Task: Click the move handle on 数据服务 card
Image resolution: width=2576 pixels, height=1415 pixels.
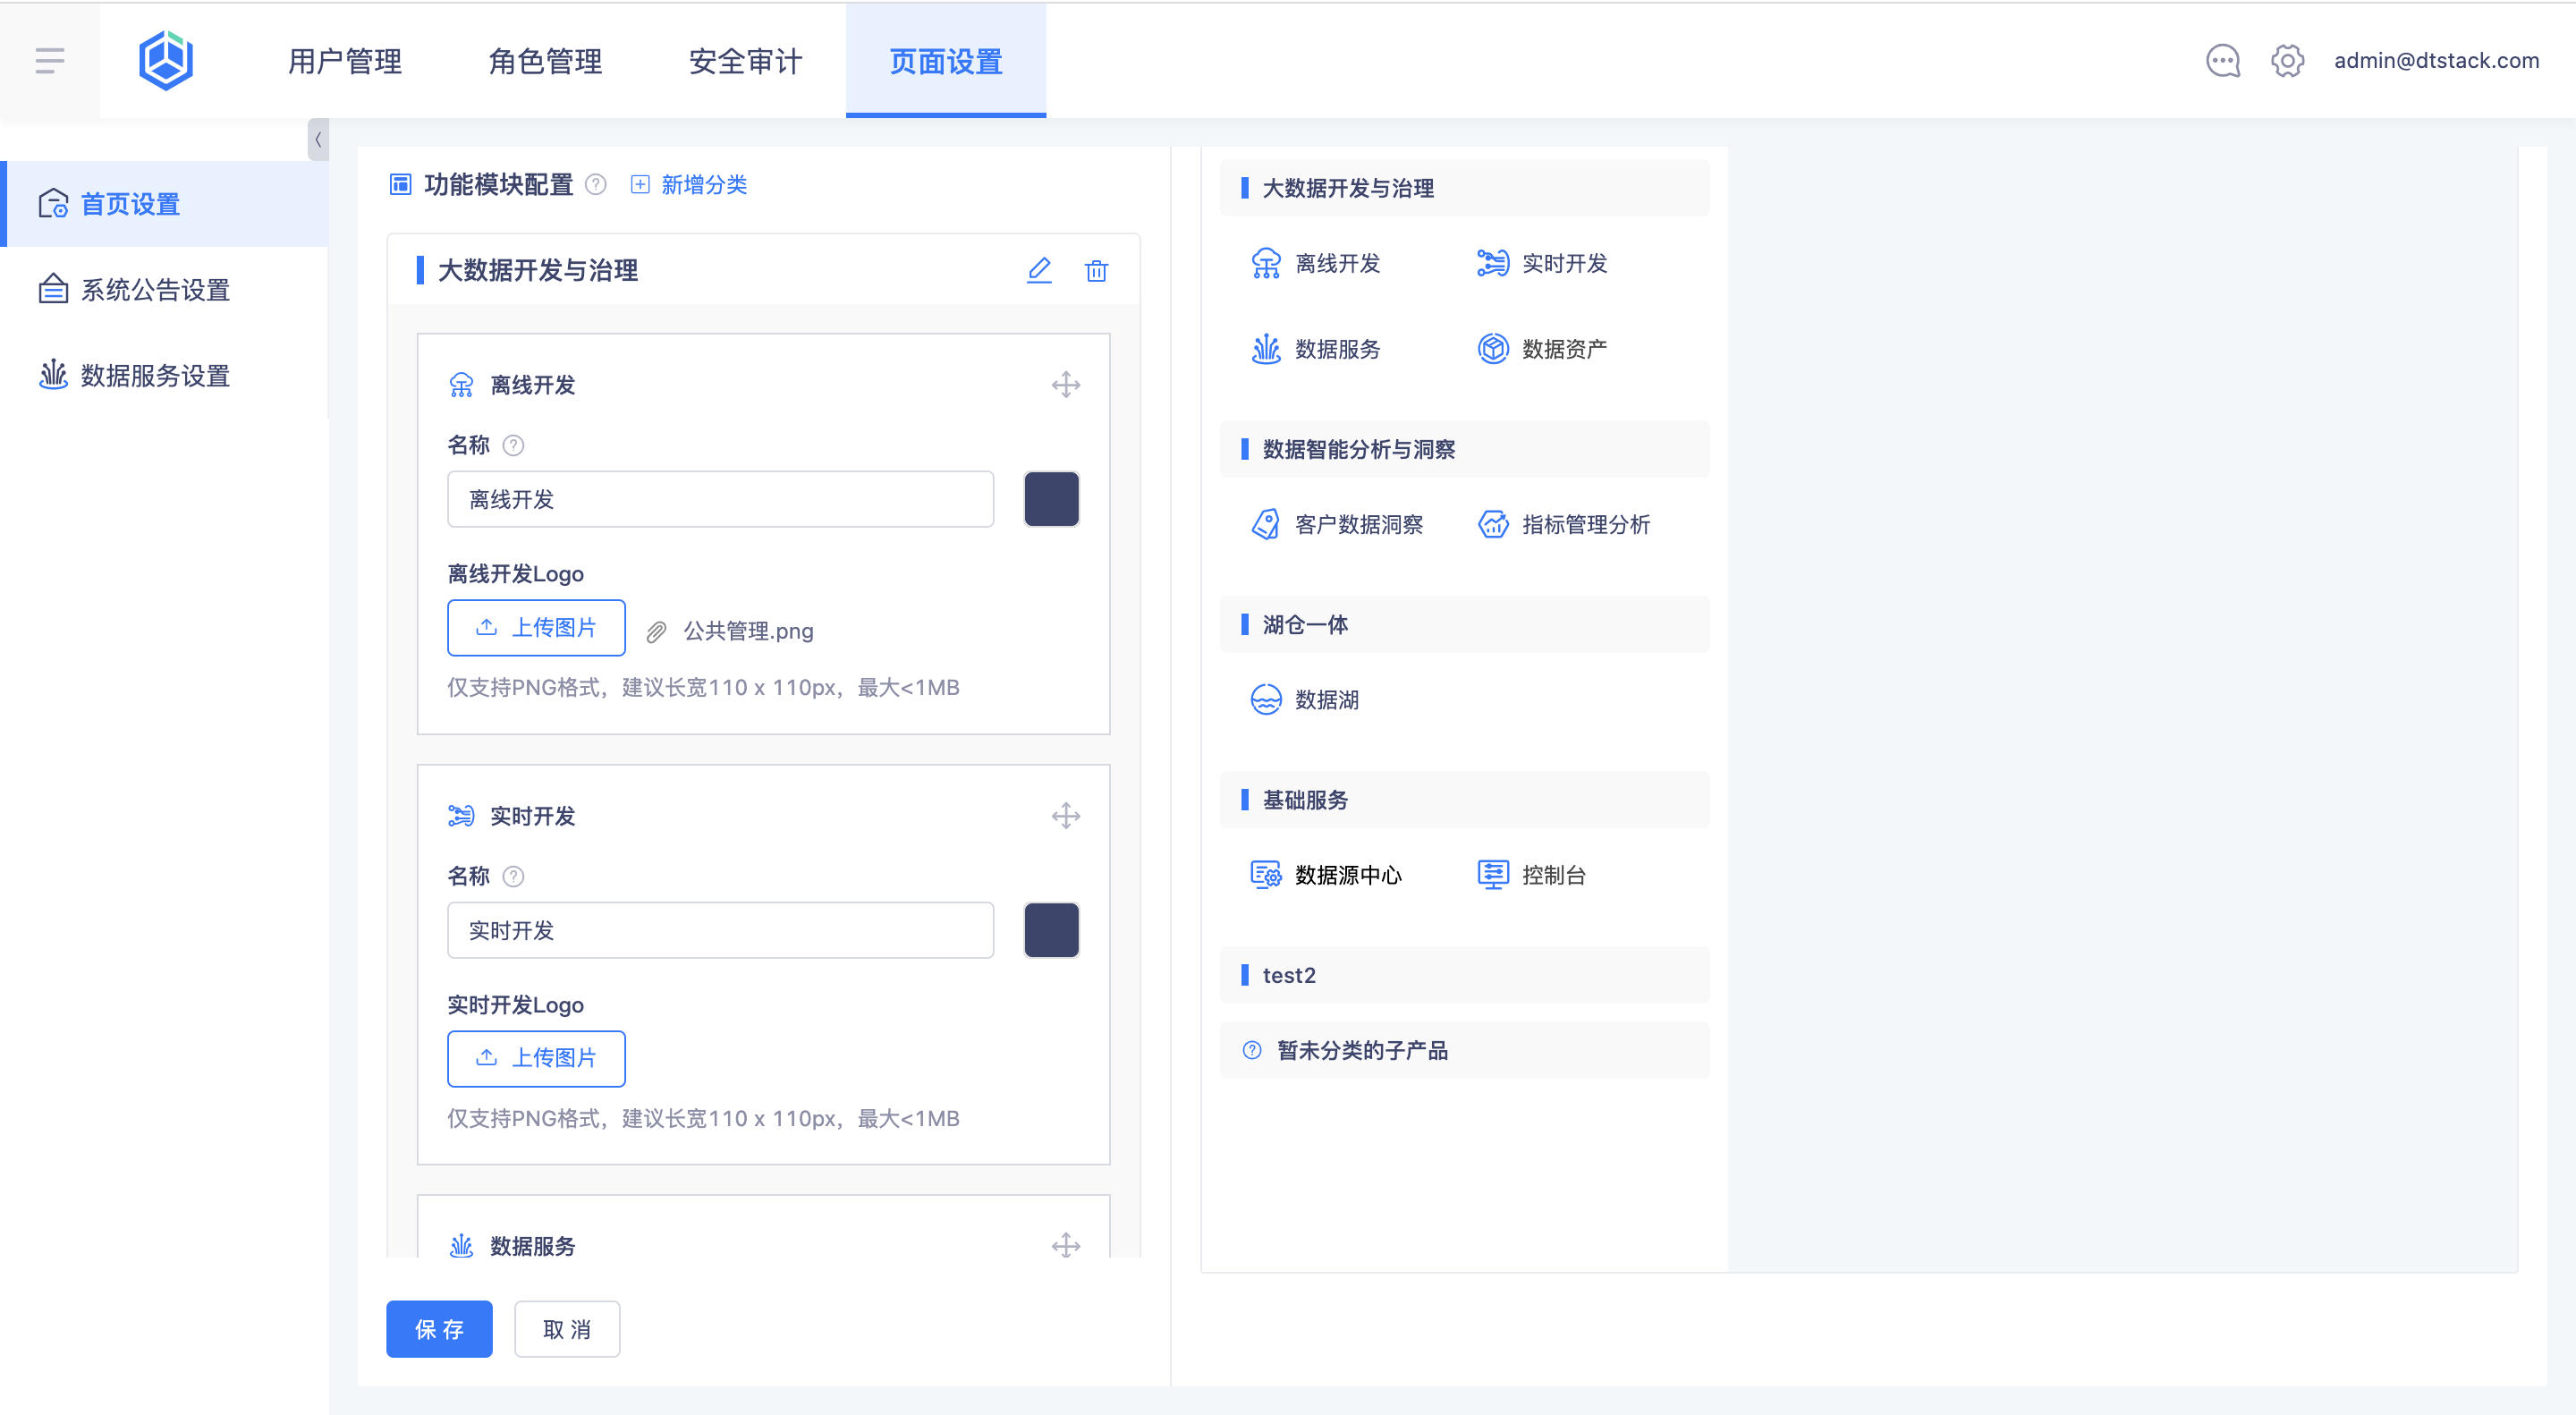Action: click(x=1066, y=1246)
